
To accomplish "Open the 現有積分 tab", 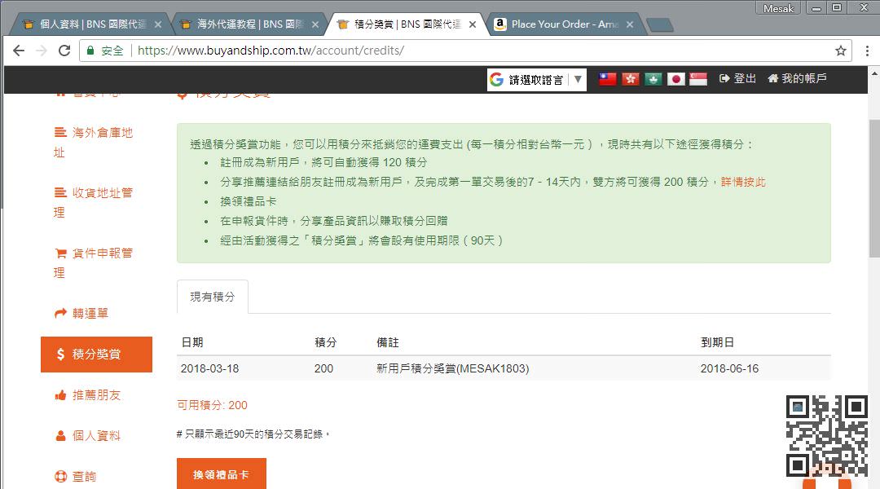I will [x=213, y=297].
